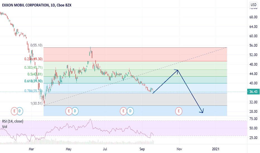The image size is (260, 153).
Task: Click the RSI scale value 25.00
Action: point(253,138)
